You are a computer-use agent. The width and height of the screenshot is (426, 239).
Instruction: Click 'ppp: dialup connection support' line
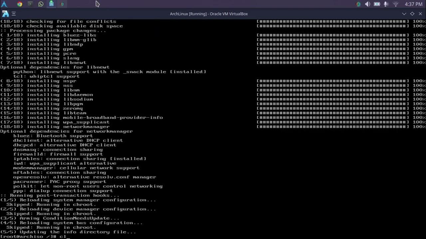pyautogui.click(x=63, y=191)
